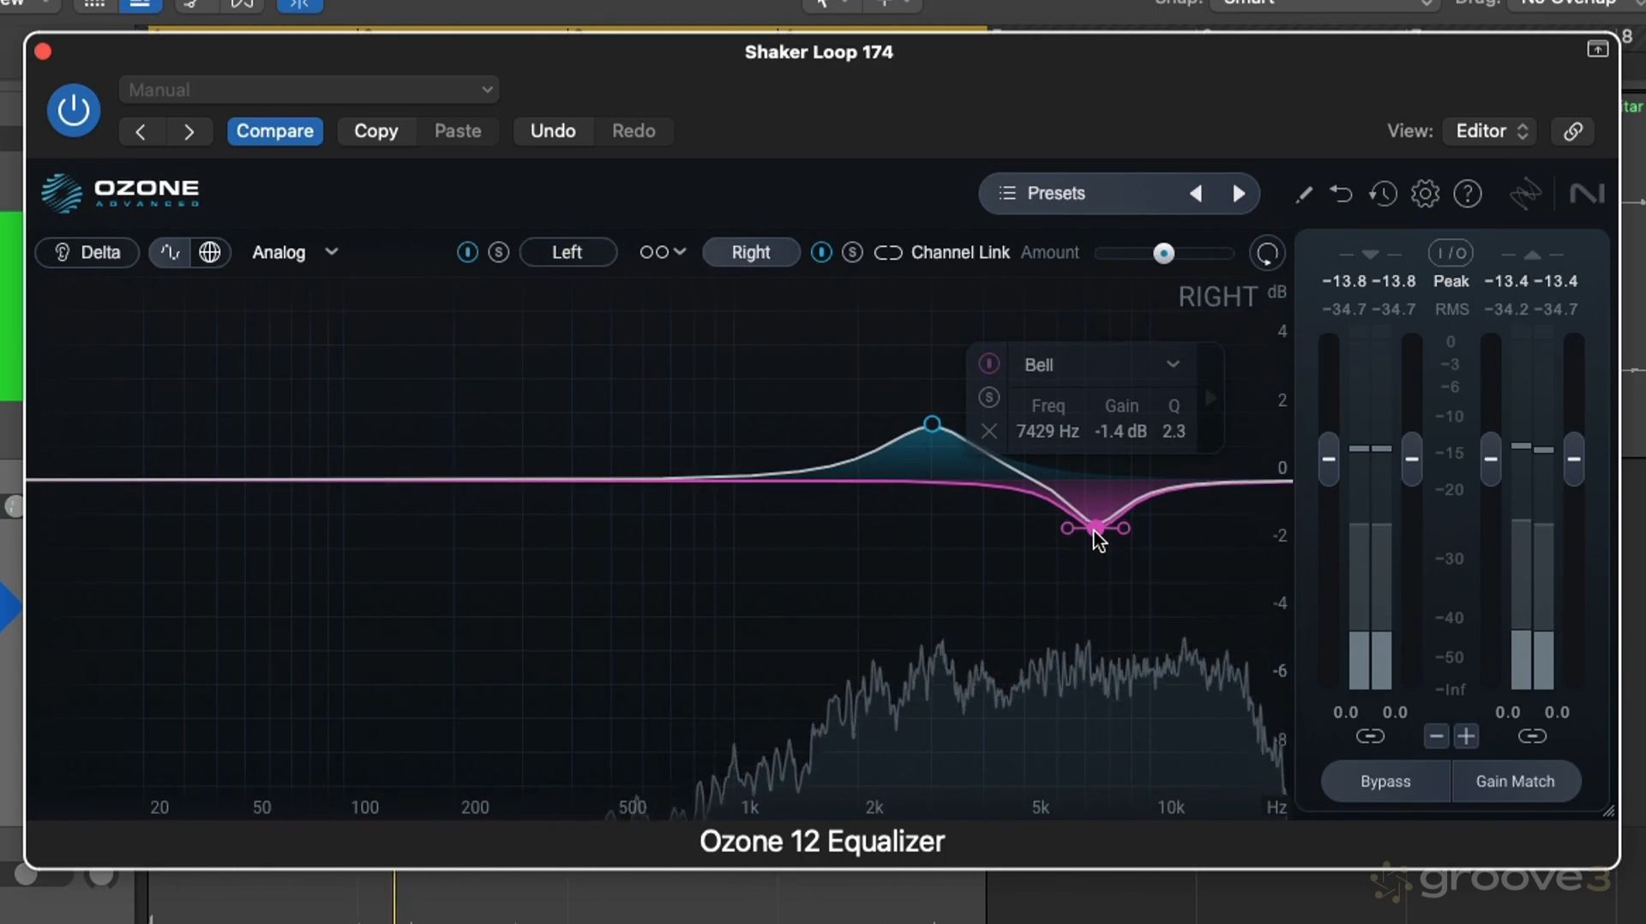Expand the band panel side arrow
The image size is (1646, 924).
[x=1210, y=398]
